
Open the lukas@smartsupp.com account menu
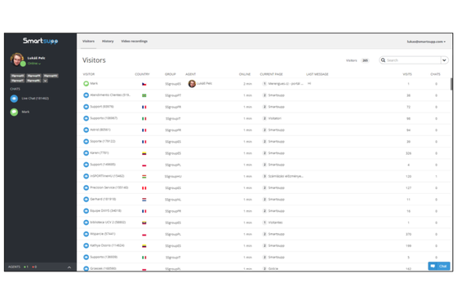[x=426, y=42]
